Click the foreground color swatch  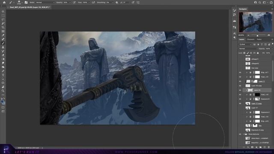coord(2,102)
